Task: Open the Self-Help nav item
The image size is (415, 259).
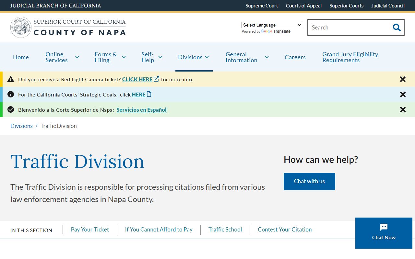Action: tap(148, 57)
